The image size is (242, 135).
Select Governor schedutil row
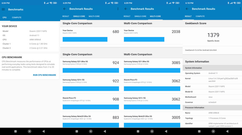tap(212, 102)
